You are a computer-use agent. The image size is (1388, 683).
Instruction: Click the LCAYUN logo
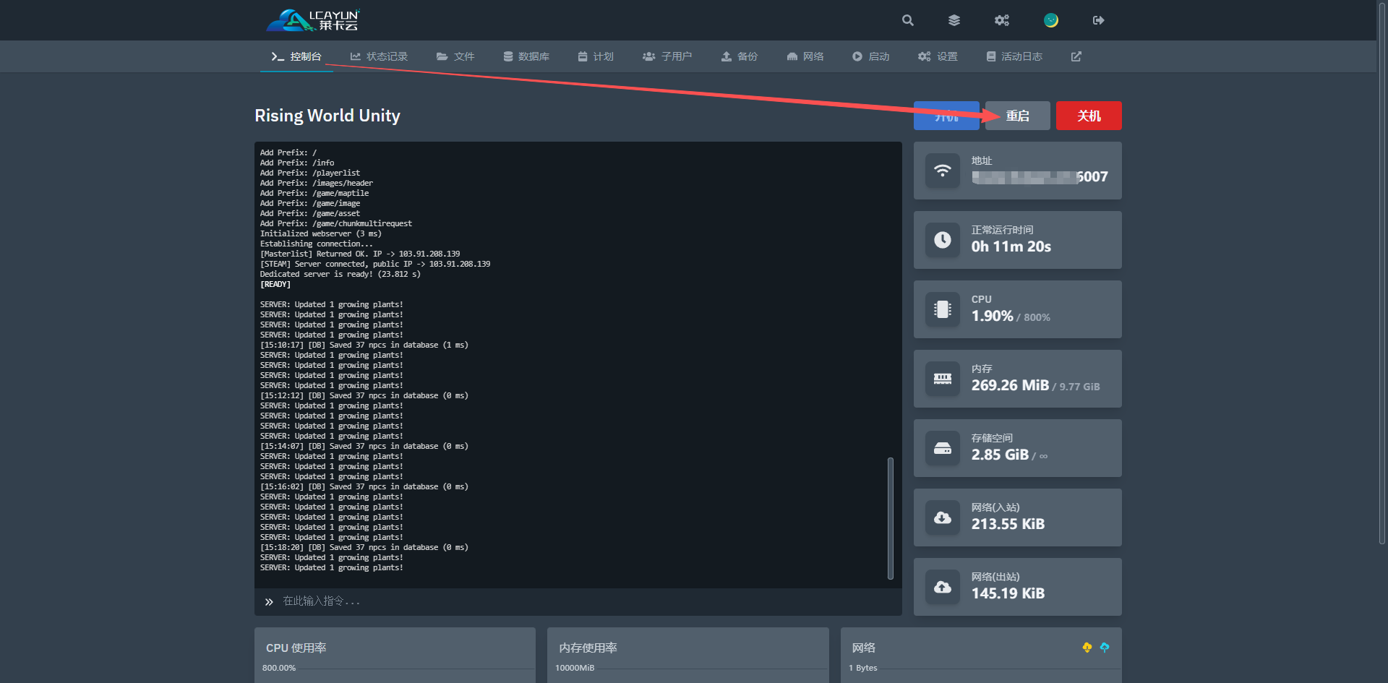click(x=313, y=20)
